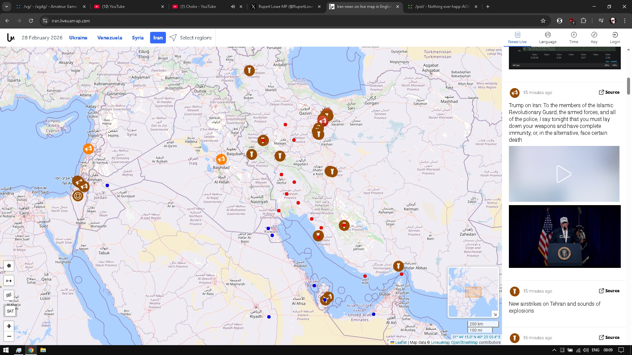
Task: Select the News Live tab
Action: pyautogui.click(x=517, y=37)
